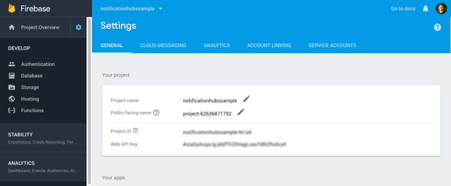Open the Go to docs link
This screenshot has width=451, height=186.
403,9
